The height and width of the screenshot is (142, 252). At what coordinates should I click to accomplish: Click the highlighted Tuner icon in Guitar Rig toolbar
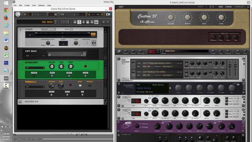tap(79, 22)
